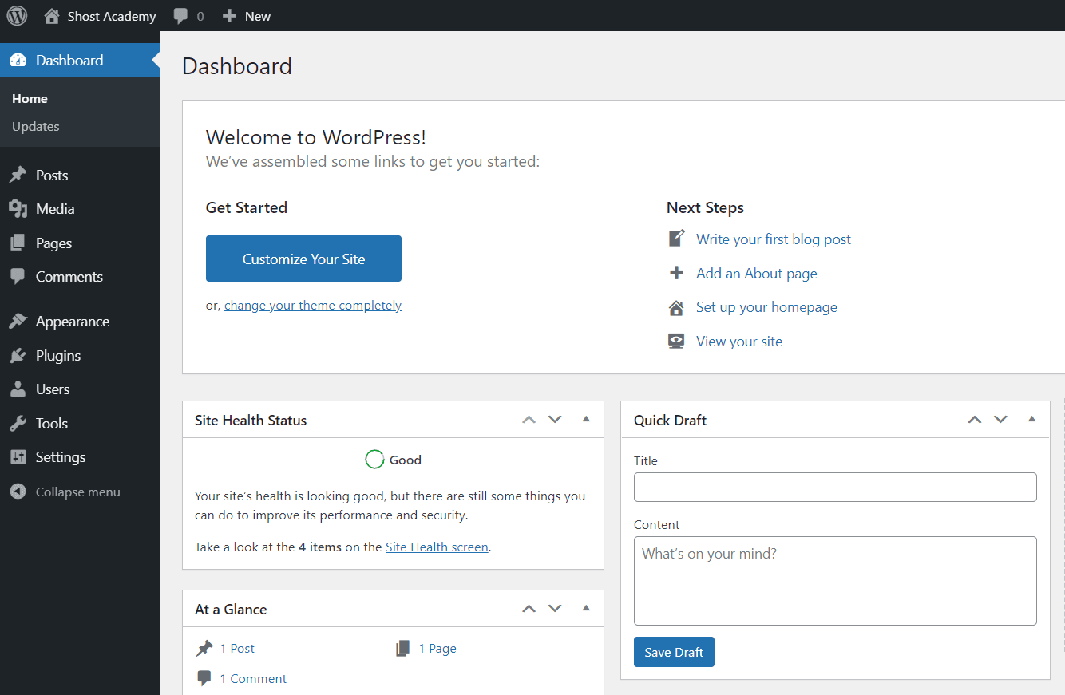
Task: Click inside the Quick Draft Title field
Action: (x=834, y=487)
